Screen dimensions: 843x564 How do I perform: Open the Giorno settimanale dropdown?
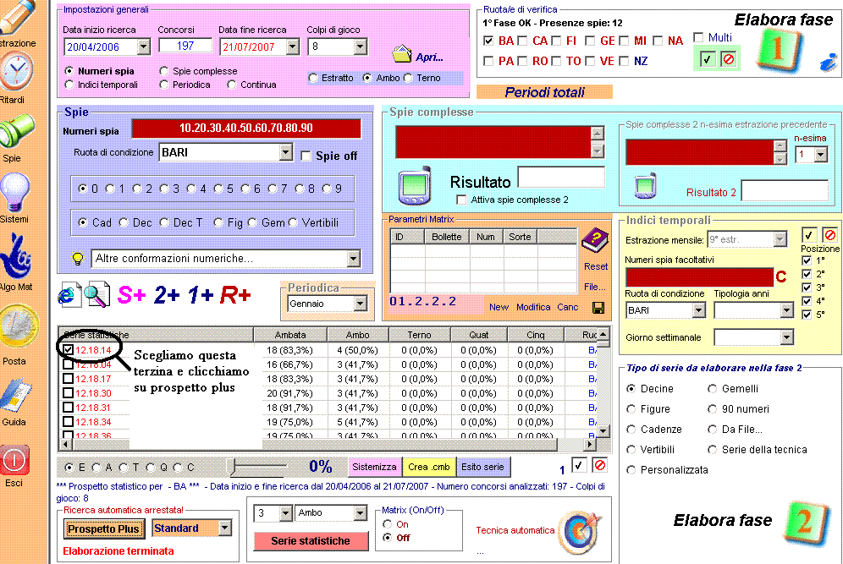click(786, 338)
